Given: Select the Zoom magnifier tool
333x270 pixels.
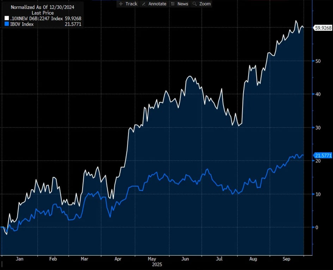Looking at the screenshot, I should (x=202, y=4).
